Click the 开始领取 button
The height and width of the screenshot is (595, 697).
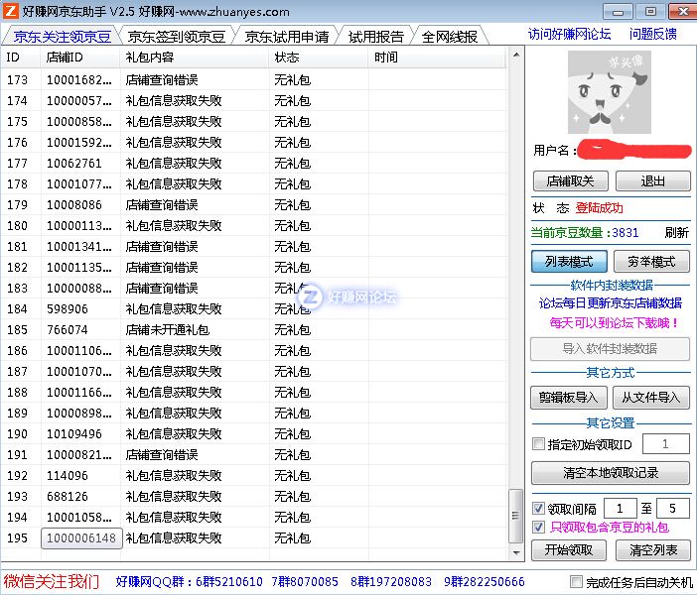(569, 550)
